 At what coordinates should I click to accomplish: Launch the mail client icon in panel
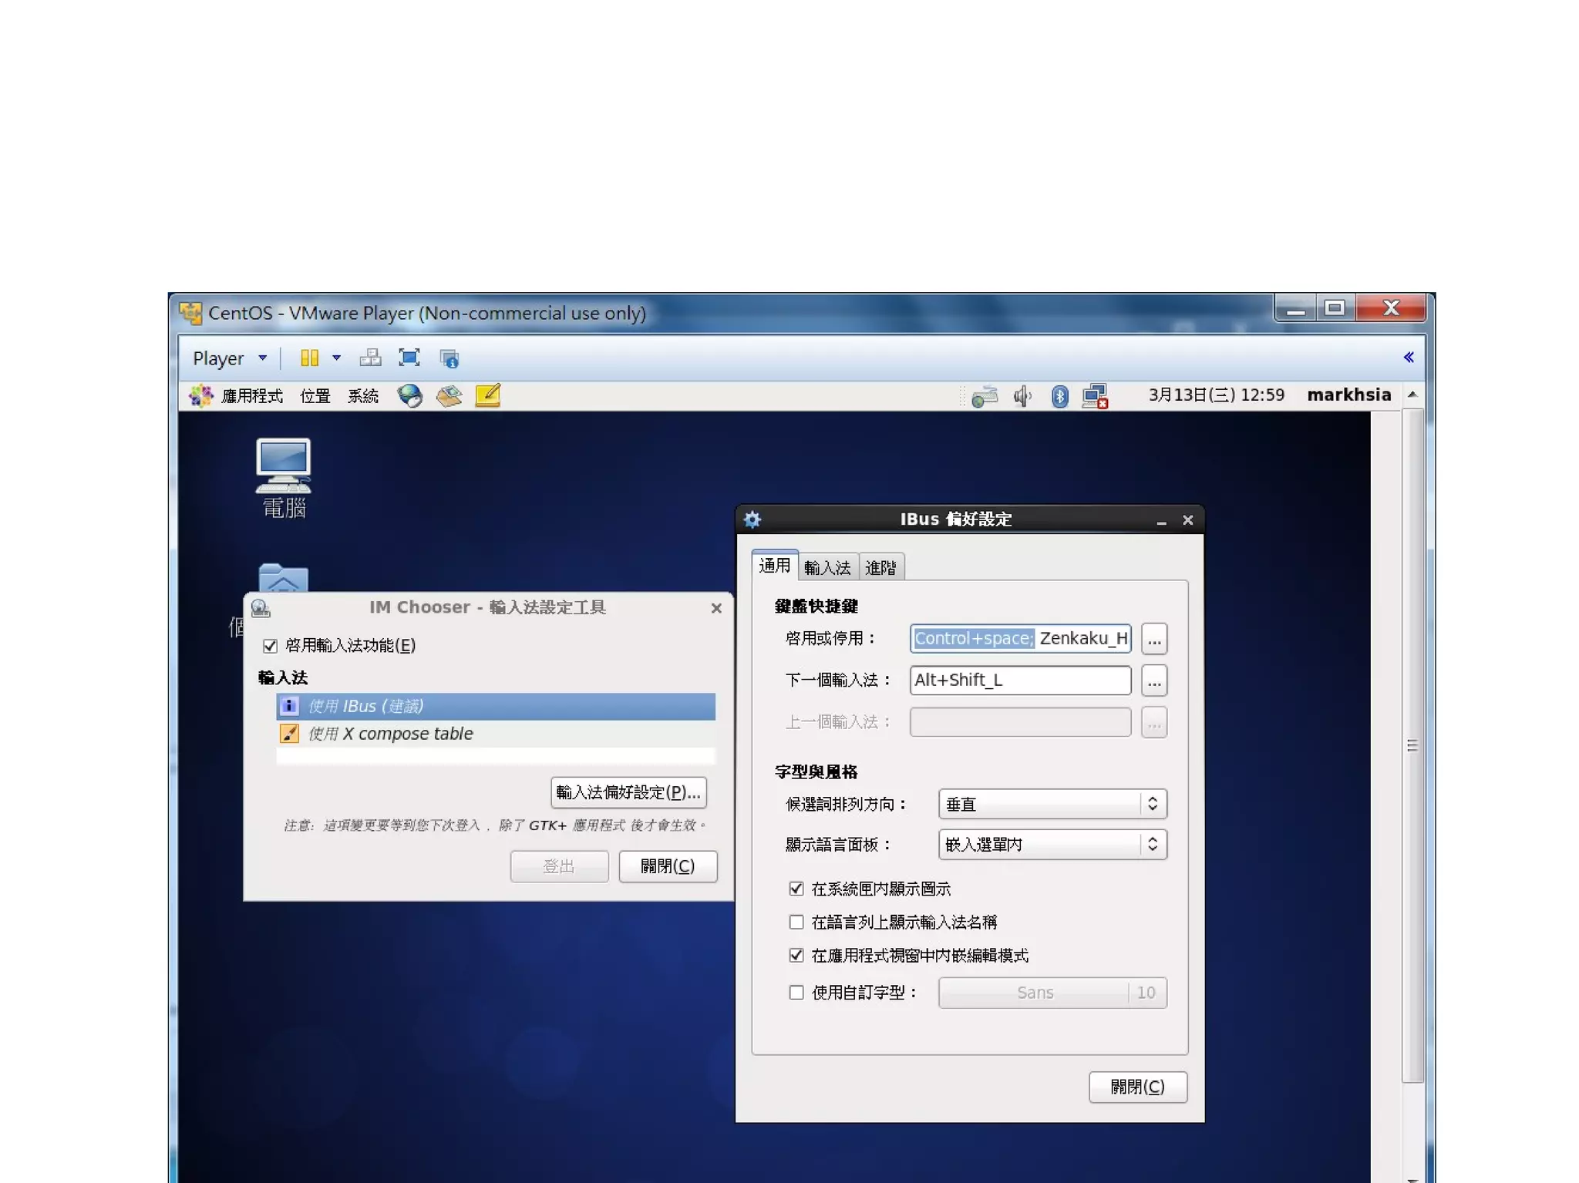point(449,396)
